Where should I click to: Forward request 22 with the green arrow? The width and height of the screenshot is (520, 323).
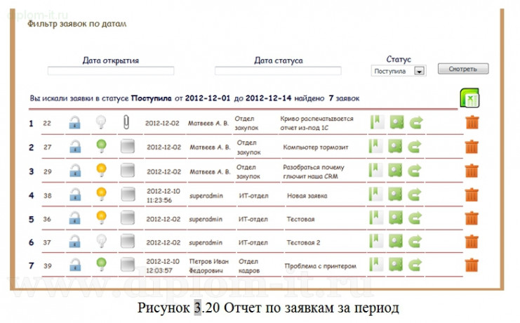pyautogui.click(x=416, y=122)
